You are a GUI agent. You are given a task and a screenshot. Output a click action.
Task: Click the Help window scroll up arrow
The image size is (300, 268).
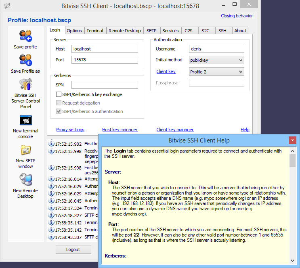pos(292,151)
